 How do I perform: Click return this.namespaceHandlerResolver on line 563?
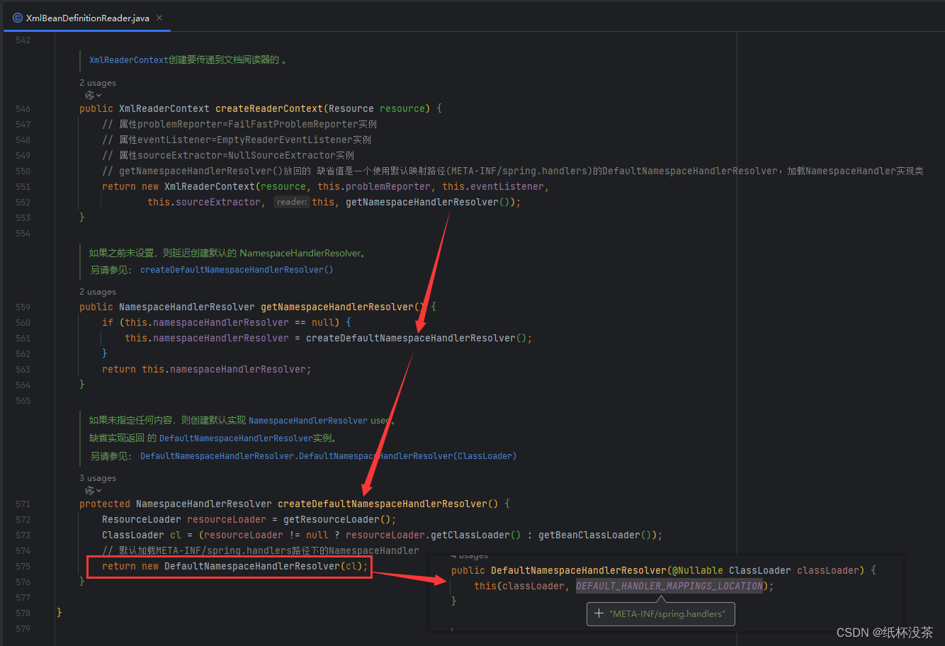[x=205, y=369]
